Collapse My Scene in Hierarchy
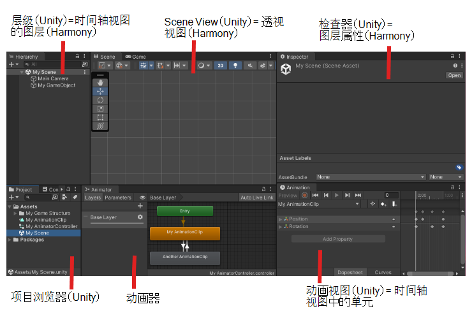 click(22, 72)
